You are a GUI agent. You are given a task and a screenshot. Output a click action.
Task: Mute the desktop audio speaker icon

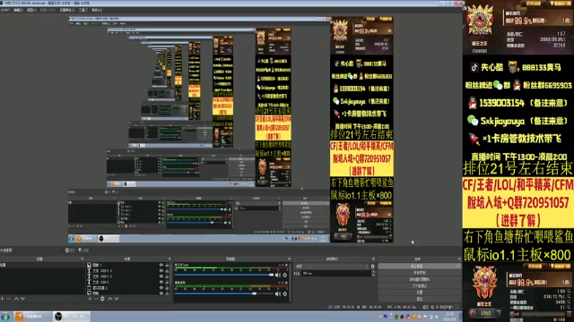278,275
